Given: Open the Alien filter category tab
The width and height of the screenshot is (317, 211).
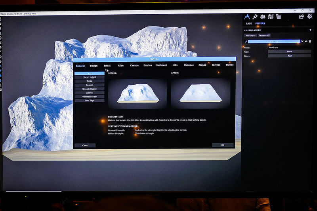Looking at the screenshot, I should pyautogui.click(x=121, y=66).
